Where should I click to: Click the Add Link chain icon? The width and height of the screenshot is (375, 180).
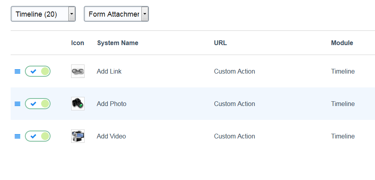[78, 71]
